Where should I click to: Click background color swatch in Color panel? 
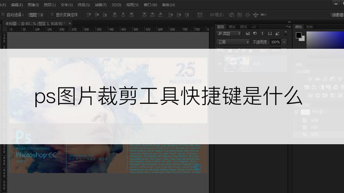[x=303, y=39]
